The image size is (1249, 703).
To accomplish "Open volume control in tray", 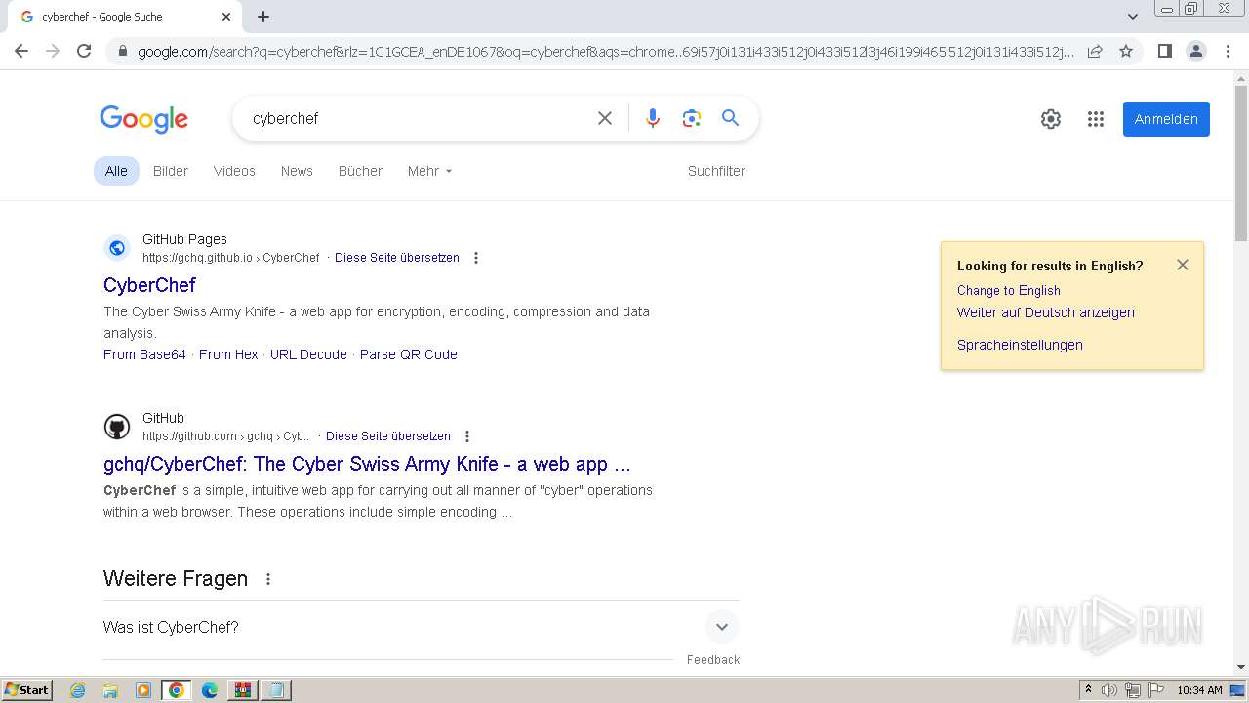I will [x=1108, y=690].
